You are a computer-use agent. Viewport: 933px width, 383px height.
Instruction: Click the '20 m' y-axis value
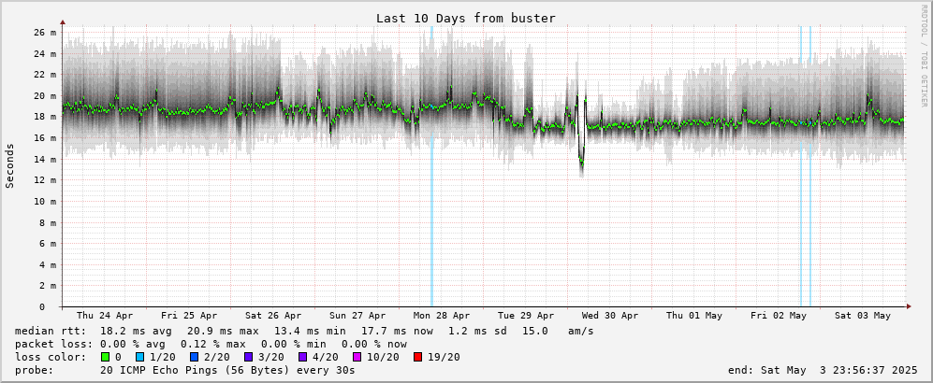pos(45,96)
